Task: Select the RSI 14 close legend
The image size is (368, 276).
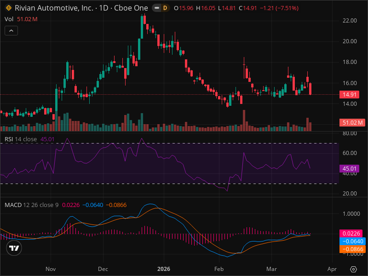Action: (x=21, y=139)
